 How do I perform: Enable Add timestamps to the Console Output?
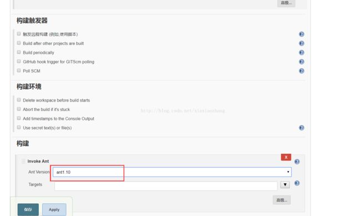(x=19, y=118)
